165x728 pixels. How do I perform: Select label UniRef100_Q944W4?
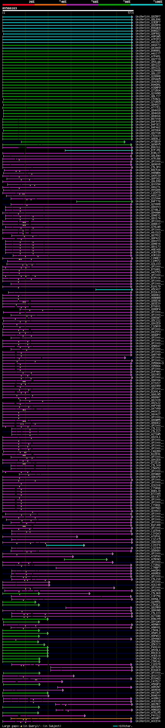pos(148,213)
